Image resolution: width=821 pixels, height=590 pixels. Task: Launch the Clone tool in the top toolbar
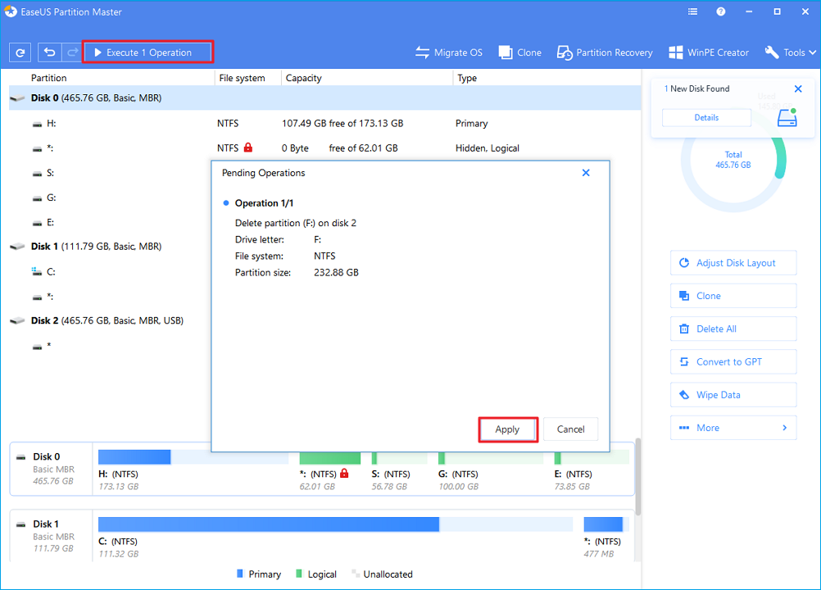tap(519, 52)
